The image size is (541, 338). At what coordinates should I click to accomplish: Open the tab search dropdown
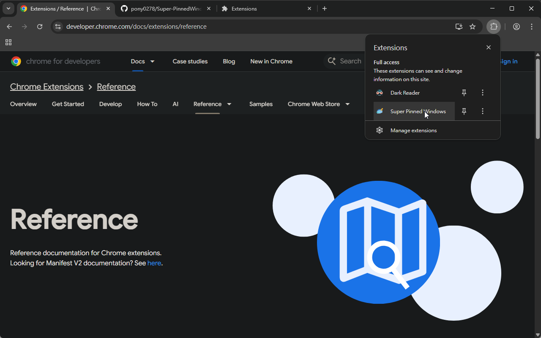[8, 8]
